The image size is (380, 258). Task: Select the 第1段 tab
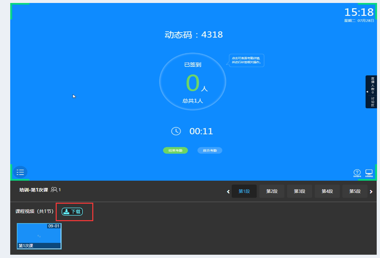[244, 191]
